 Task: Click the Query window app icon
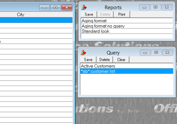point(83,53)
